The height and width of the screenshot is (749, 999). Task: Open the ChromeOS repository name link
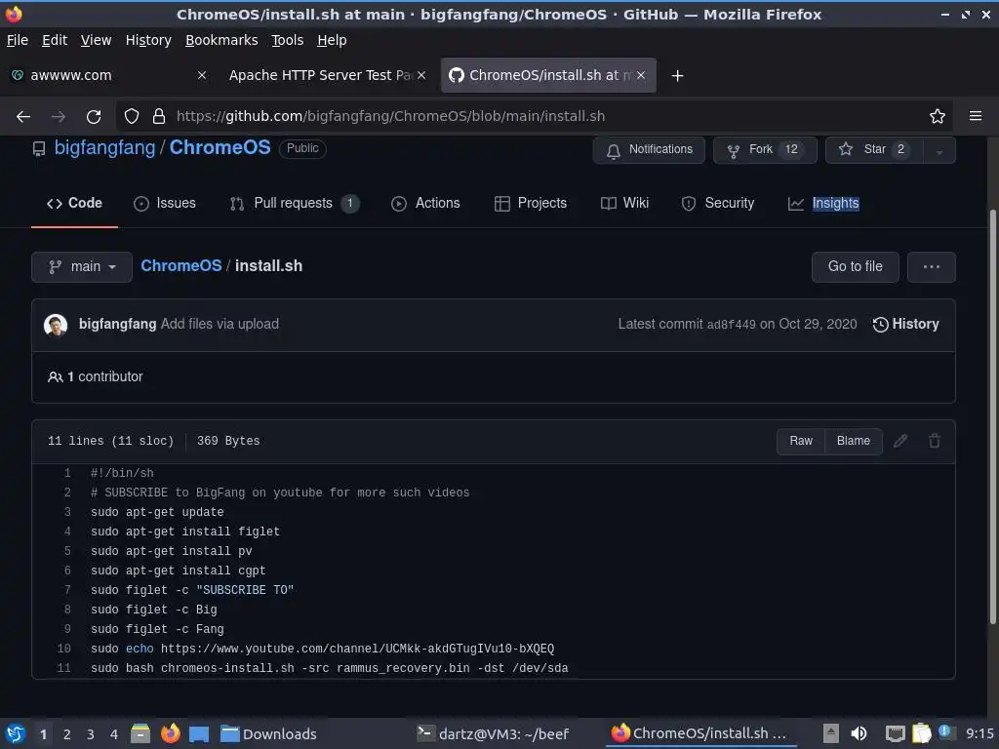[220, 148]
